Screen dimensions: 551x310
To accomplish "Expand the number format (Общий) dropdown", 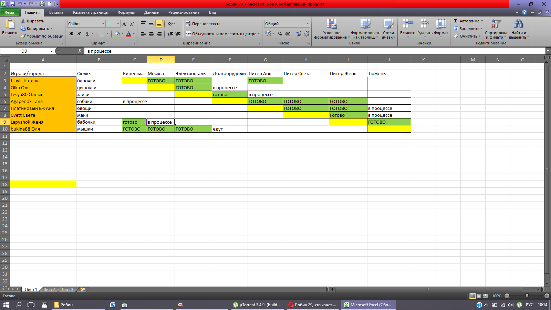I will click(308, 24).
